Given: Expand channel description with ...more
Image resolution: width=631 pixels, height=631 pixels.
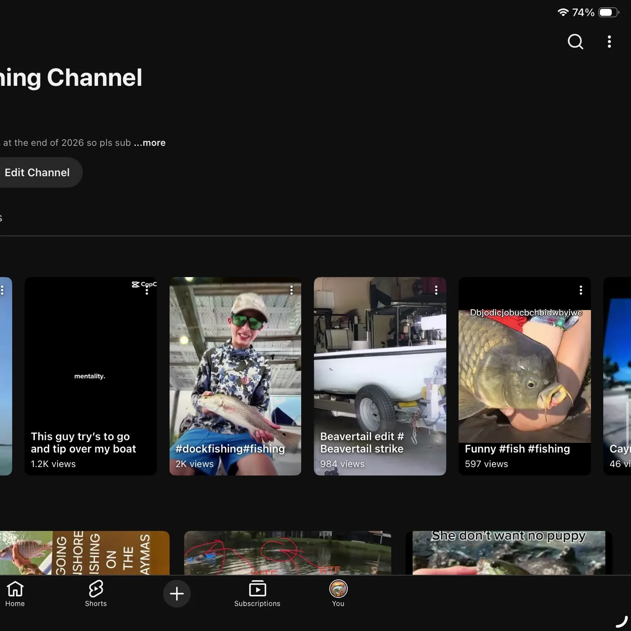Looking at the screenshot, I should (150, 143).
